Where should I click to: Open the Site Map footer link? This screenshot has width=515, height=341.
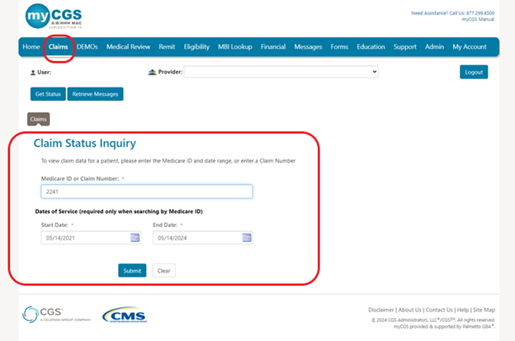[x=483, y=310]
